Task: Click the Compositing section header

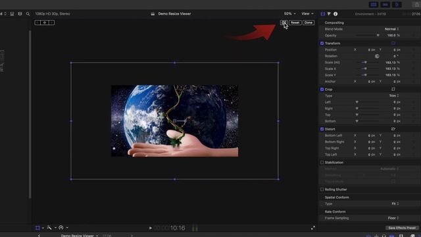Action: pyautogui.click(x=334, y=22)
